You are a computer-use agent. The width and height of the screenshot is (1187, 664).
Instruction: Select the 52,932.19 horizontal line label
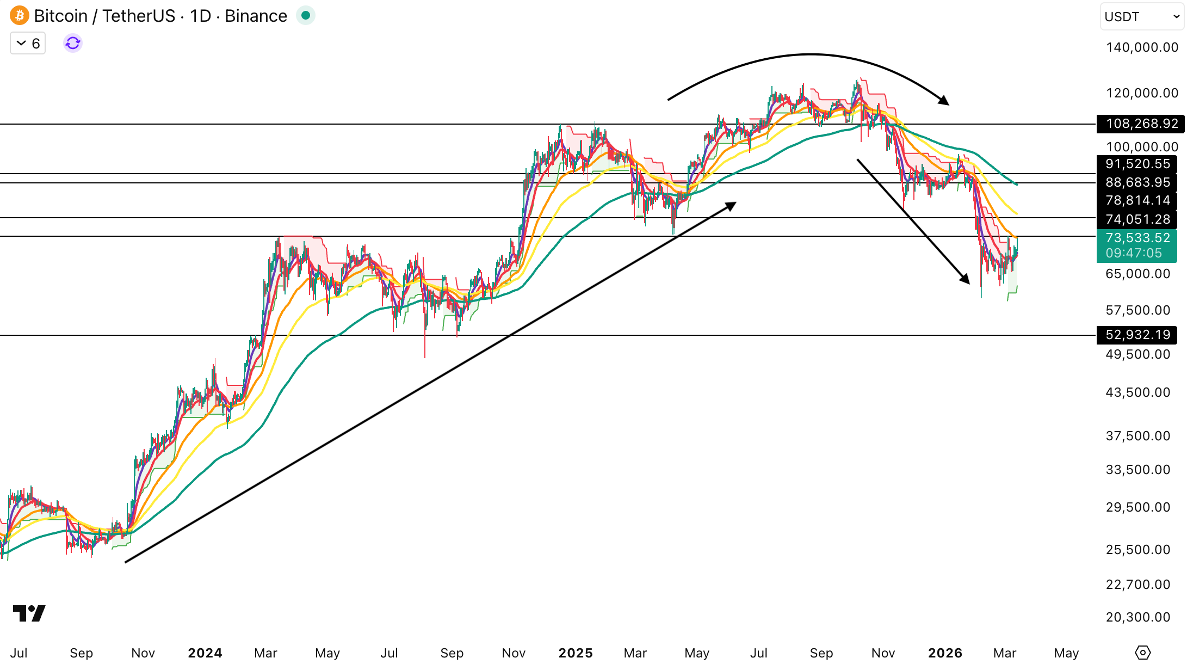[x=1137, y=335]
